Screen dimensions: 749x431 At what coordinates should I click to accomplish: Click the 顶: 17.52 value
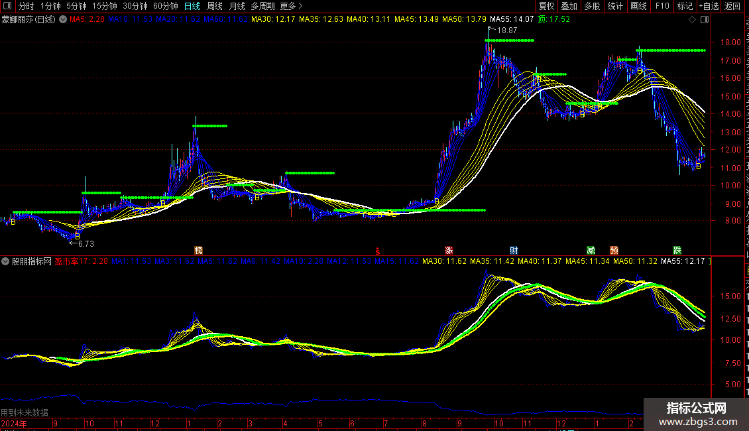553,19
